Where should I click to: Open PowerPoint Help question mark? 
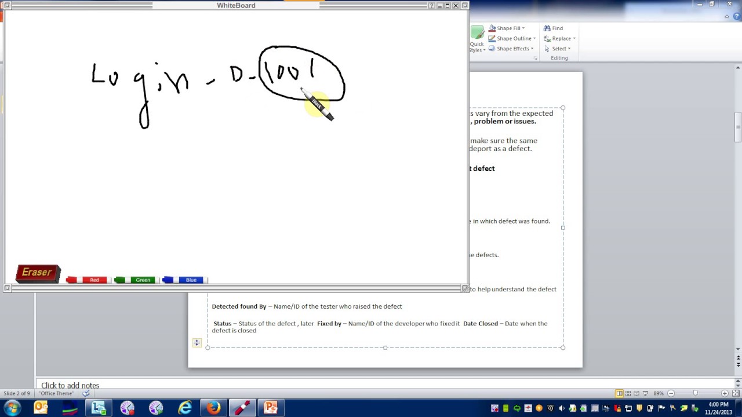(x=736, y=16)
